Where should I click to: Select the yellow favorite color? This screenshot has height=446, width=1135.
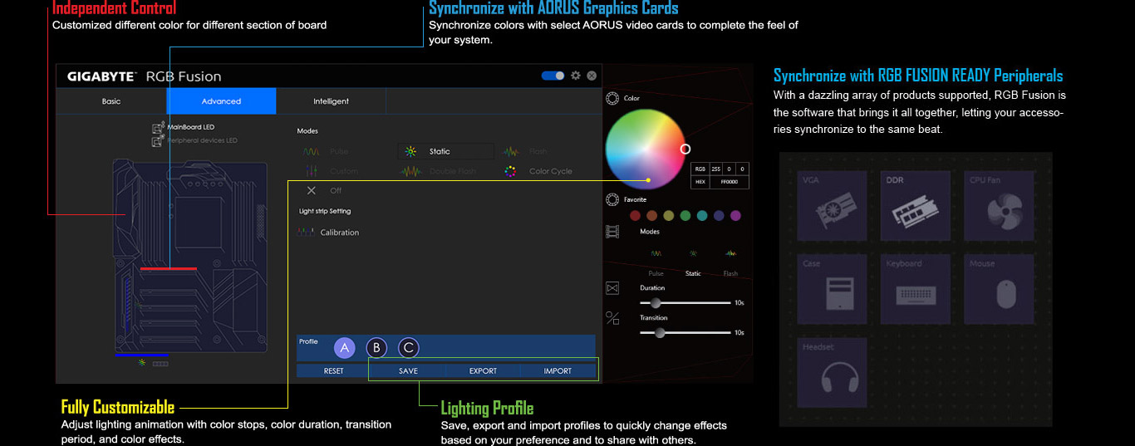[x=668, y=216]
